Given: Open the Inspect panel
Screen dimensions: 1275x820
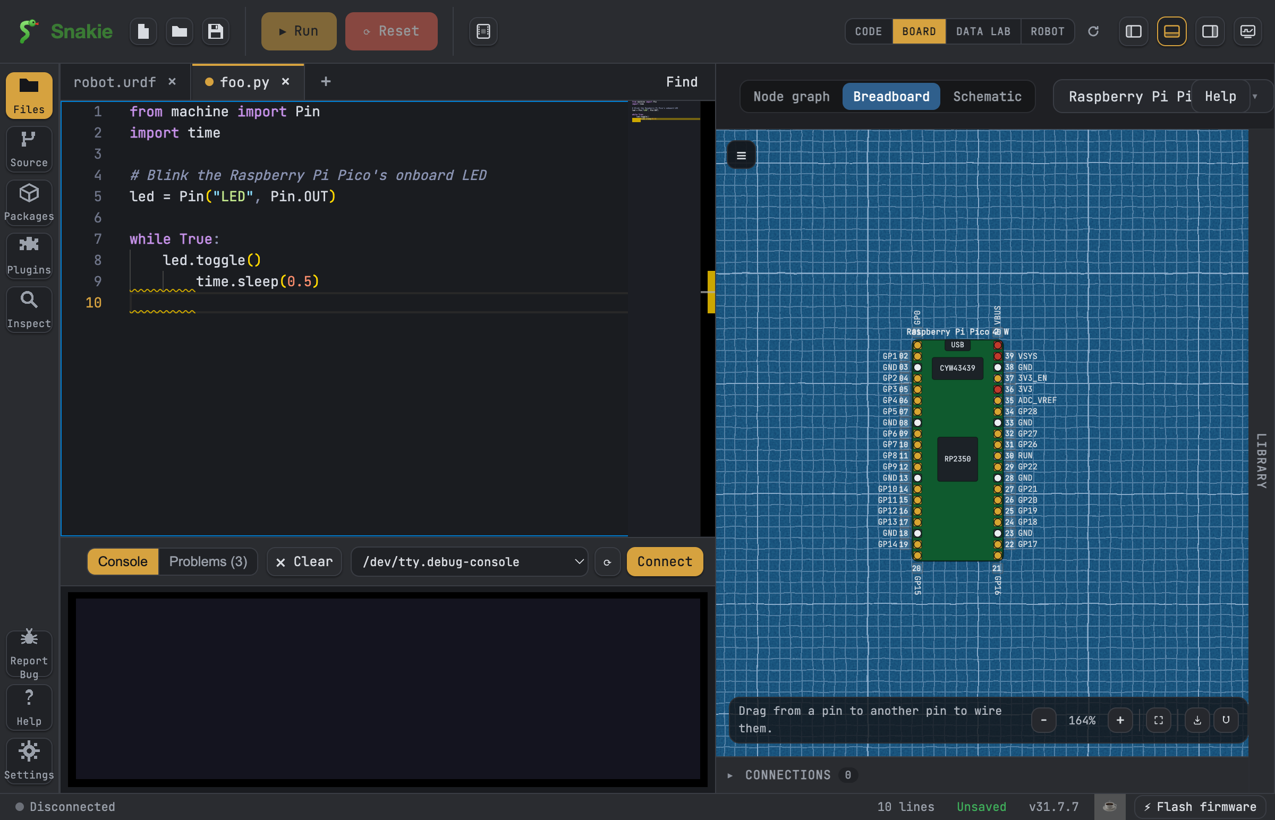Looking at the screenshot, I should [29, 310].
